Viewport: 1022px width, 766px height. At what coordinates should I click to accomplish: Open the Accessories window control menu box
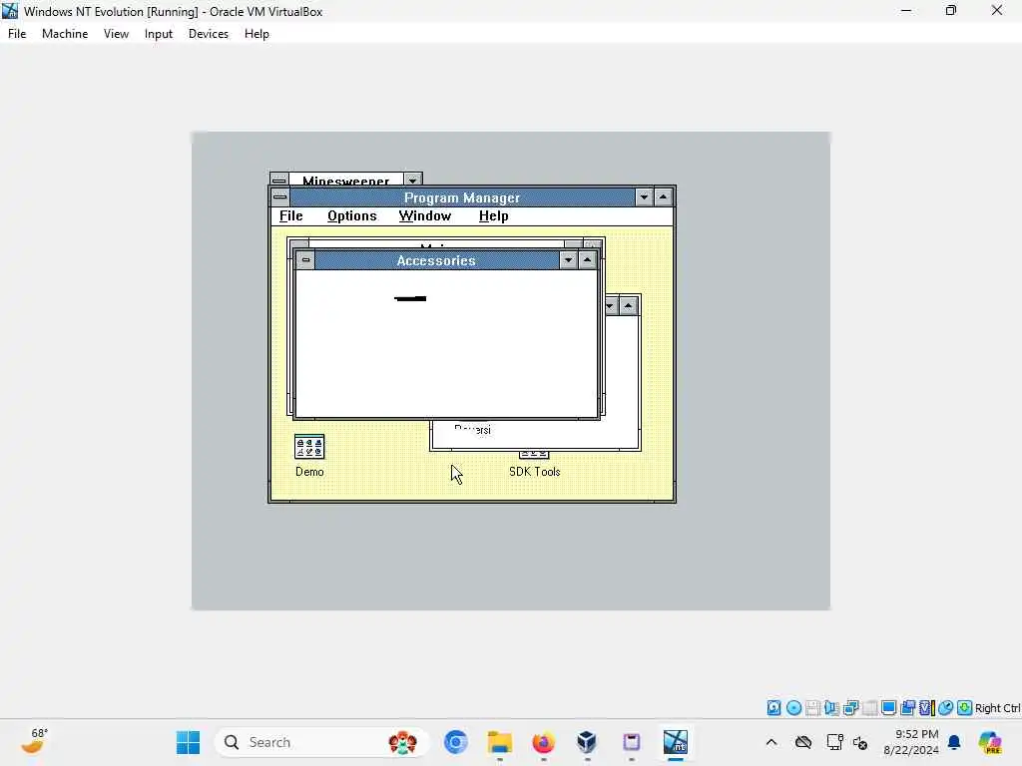(x=305, y=260)
